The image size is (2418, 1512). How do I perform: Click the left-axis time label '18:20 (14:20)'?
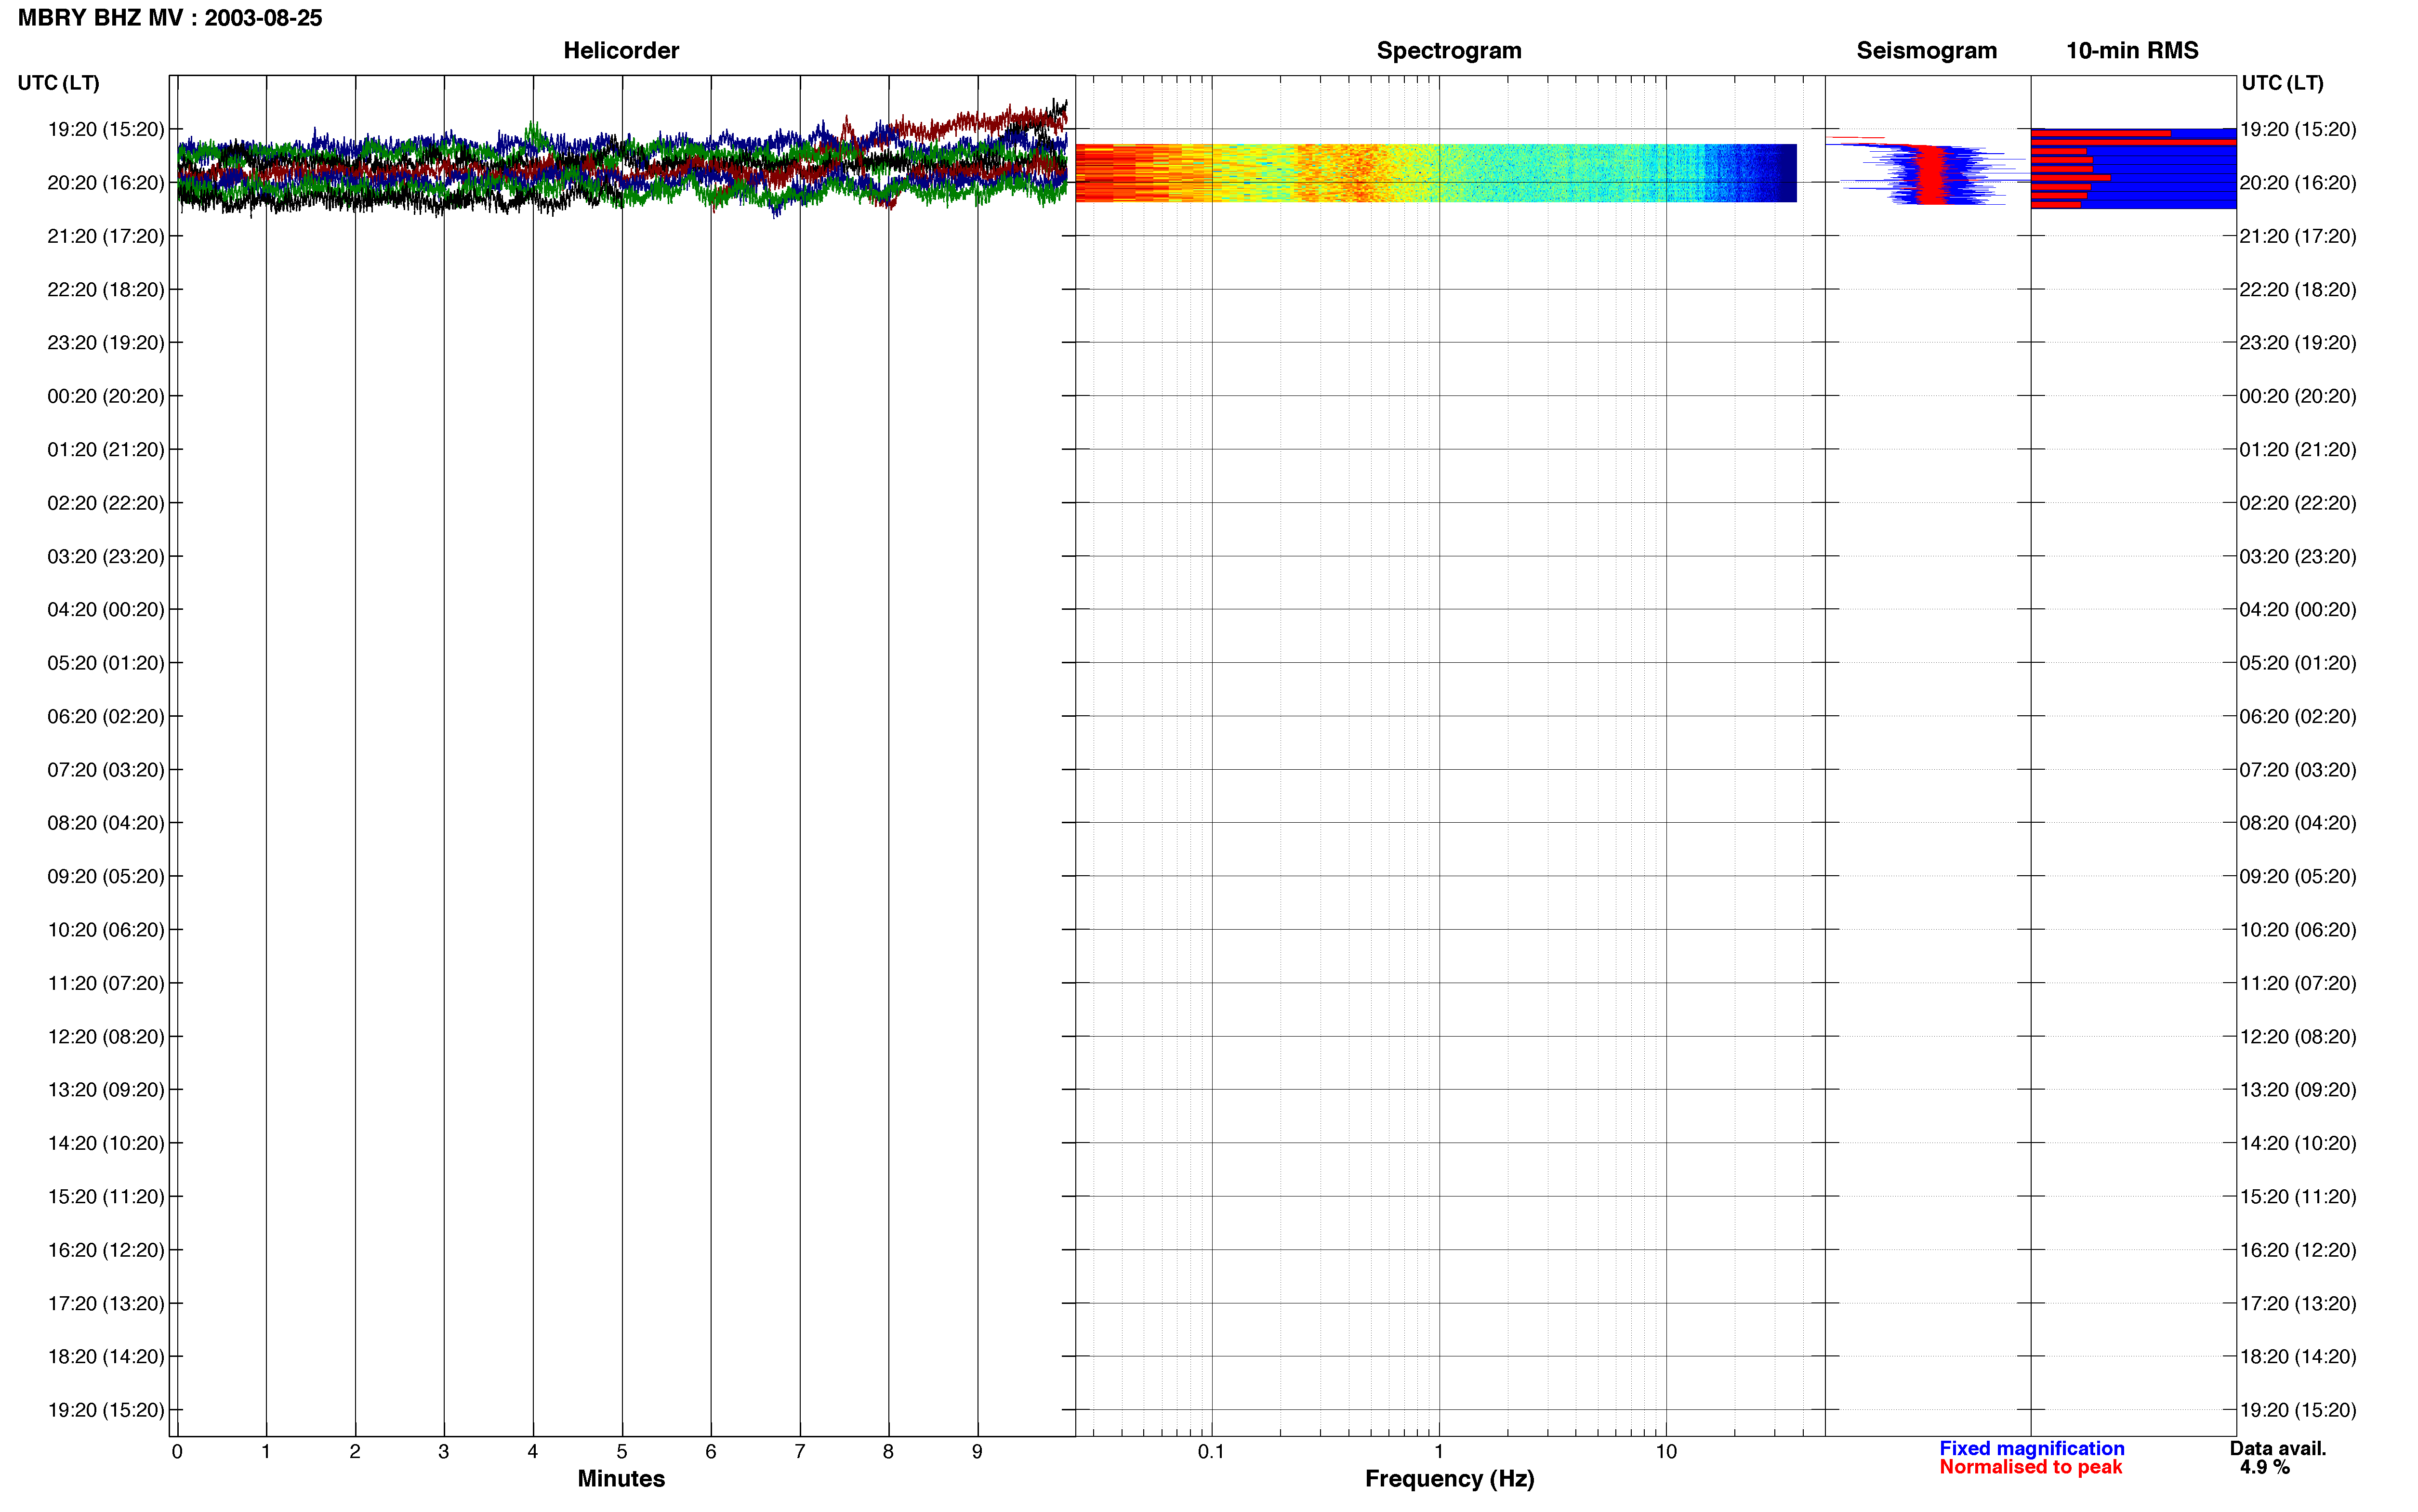(105, 1357)
